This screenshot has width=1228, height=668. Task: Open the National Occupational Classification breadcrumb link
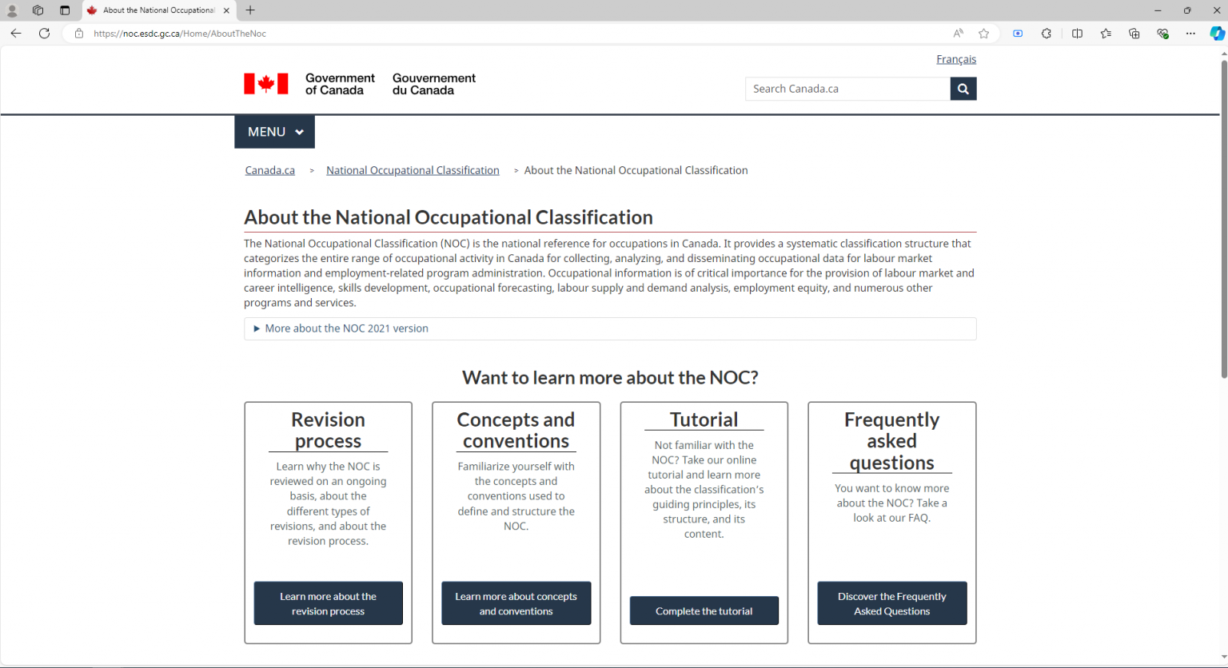pyautogui.click(x=413, y=170)
